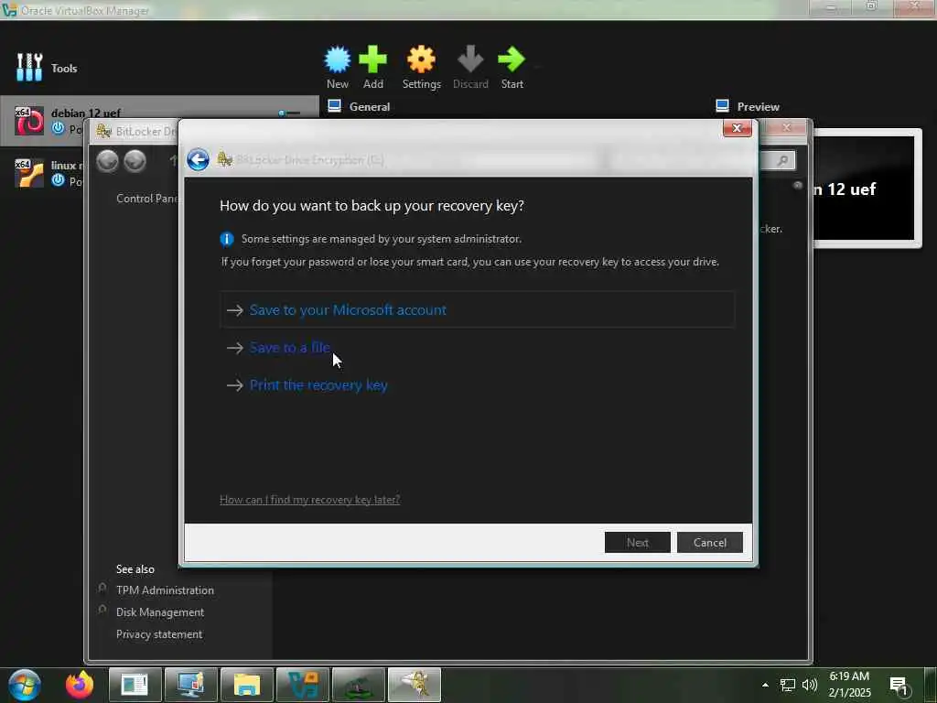The width and height of the screenshot is (937, 703).
Task: Open the computer monitor taskbar app
Action: tap(191, 685)
